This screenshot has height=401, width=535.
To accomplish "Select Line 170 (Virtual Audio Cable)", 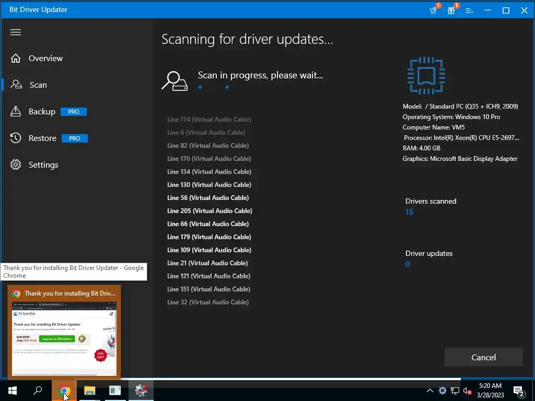I will pos(209,159).
